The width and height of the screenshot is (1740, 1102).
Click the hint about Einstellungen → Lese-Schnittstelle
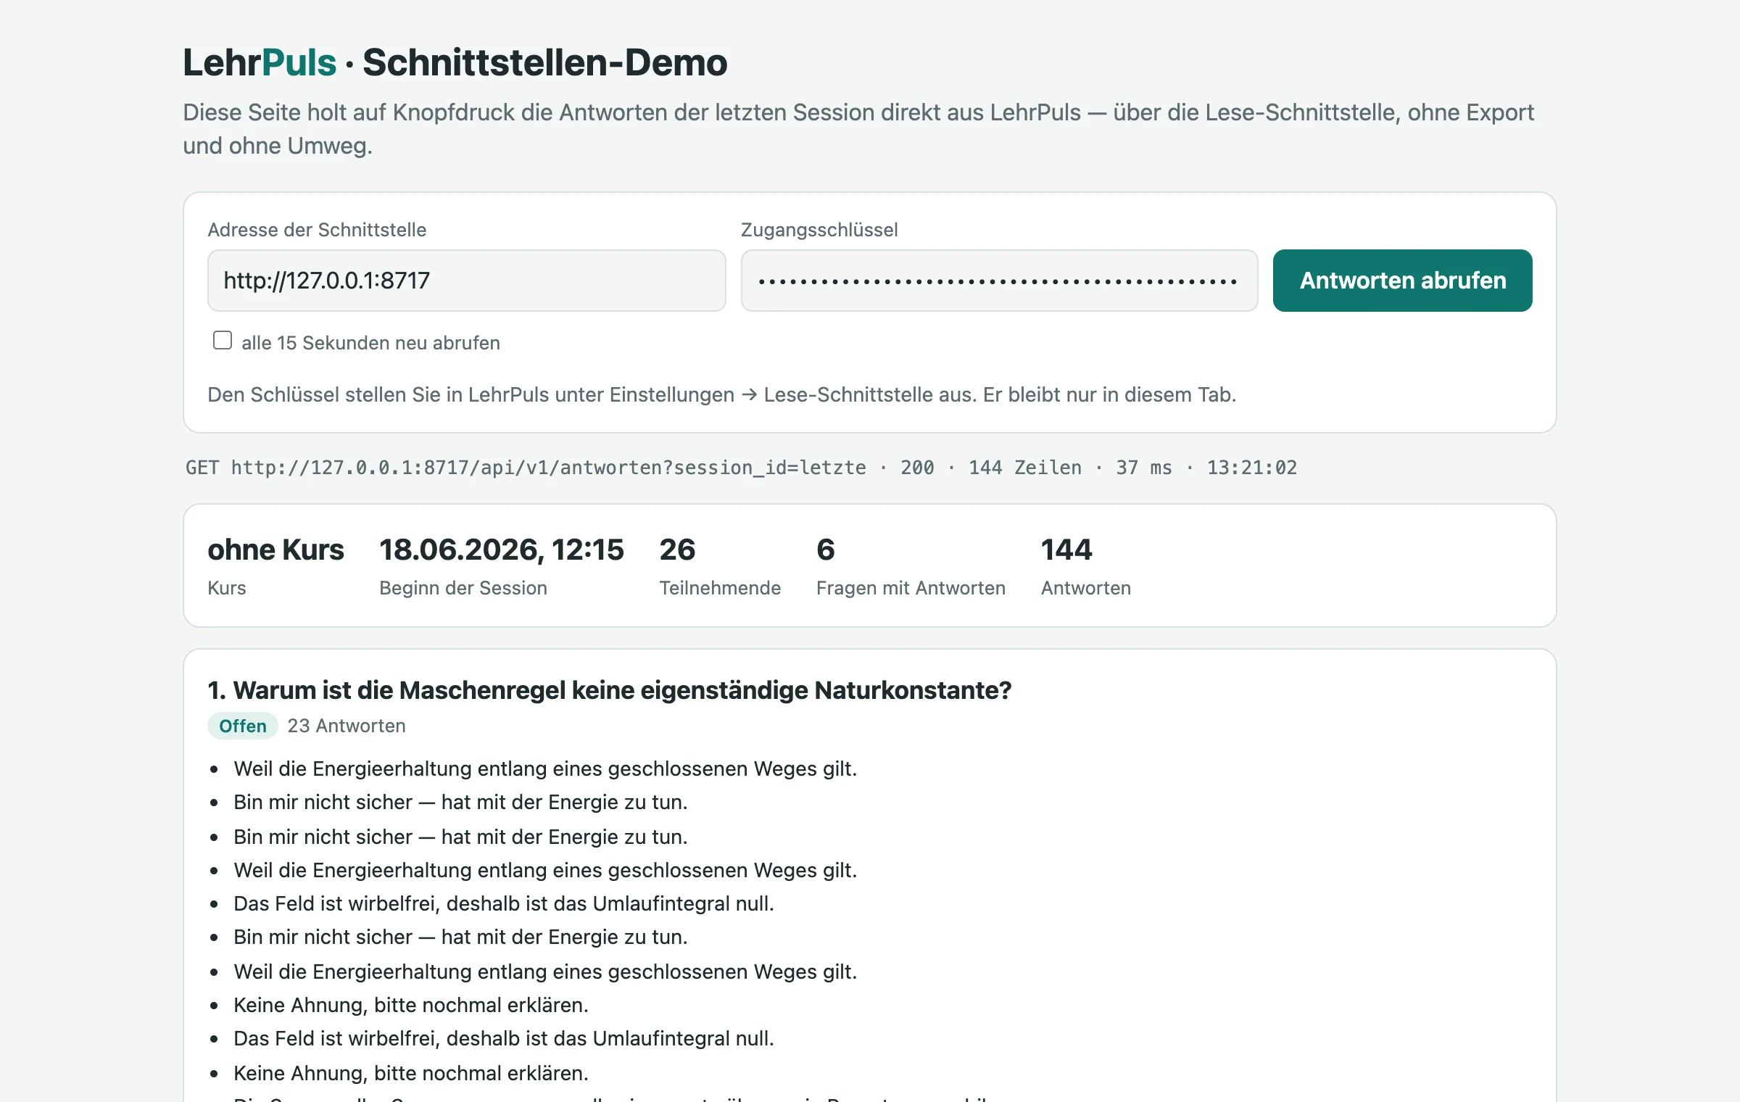click(x=721, y=394)
